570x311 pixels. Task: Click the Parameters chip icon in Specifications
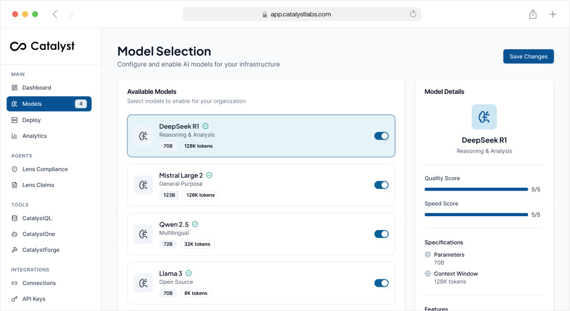point(428,255)
